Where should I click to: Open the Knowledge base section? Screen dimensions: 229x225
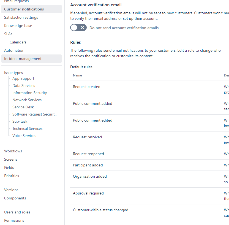pos(18,26)
